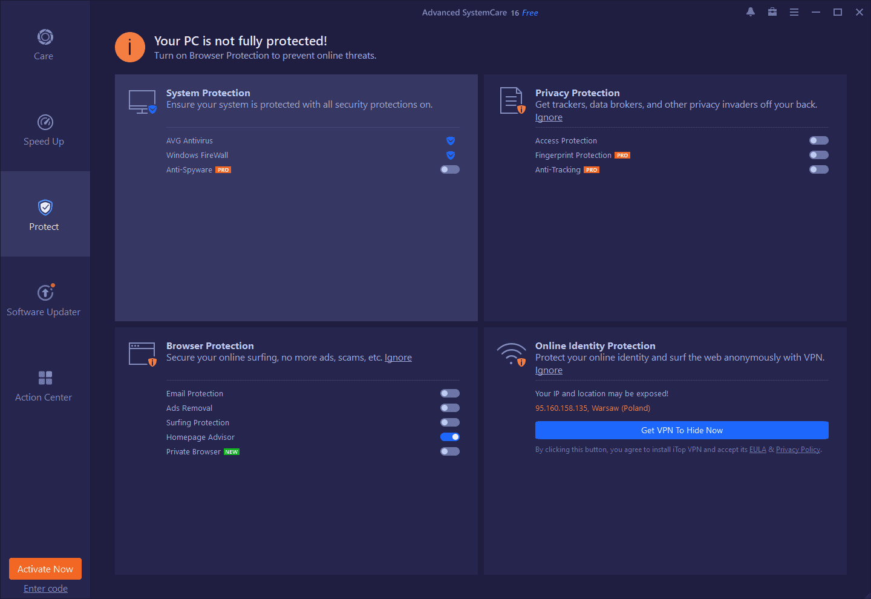Open the Action Center tab
Screen dimensions: 871x599
[x=45, y=385]
